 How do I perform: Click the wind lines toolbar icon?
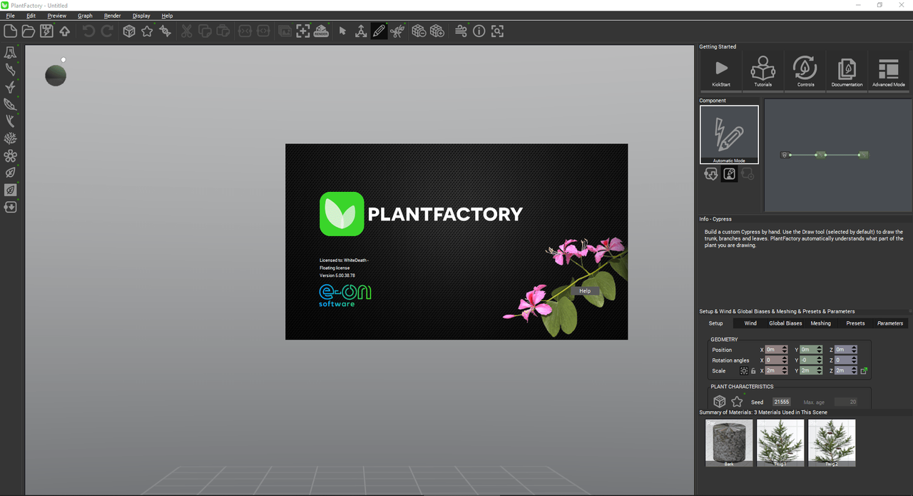coord(461,31)
